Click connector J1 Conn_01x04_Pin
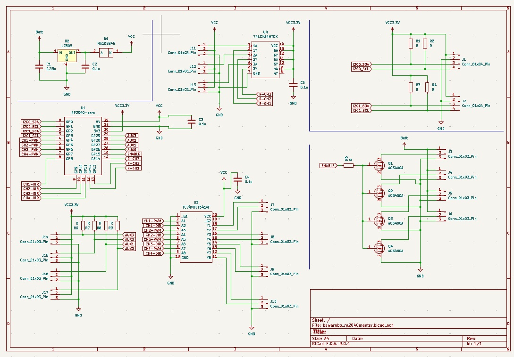Screen dimensions: 514x357 (453, 61)
